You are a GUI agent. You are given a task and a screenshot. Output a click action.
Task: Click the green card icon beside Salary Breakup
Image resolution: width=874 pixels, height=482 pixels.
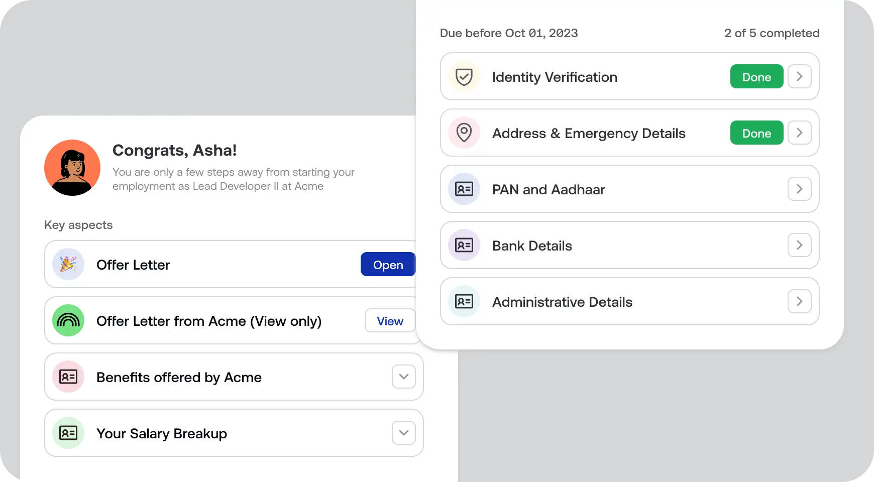click(x=68, y=433)
